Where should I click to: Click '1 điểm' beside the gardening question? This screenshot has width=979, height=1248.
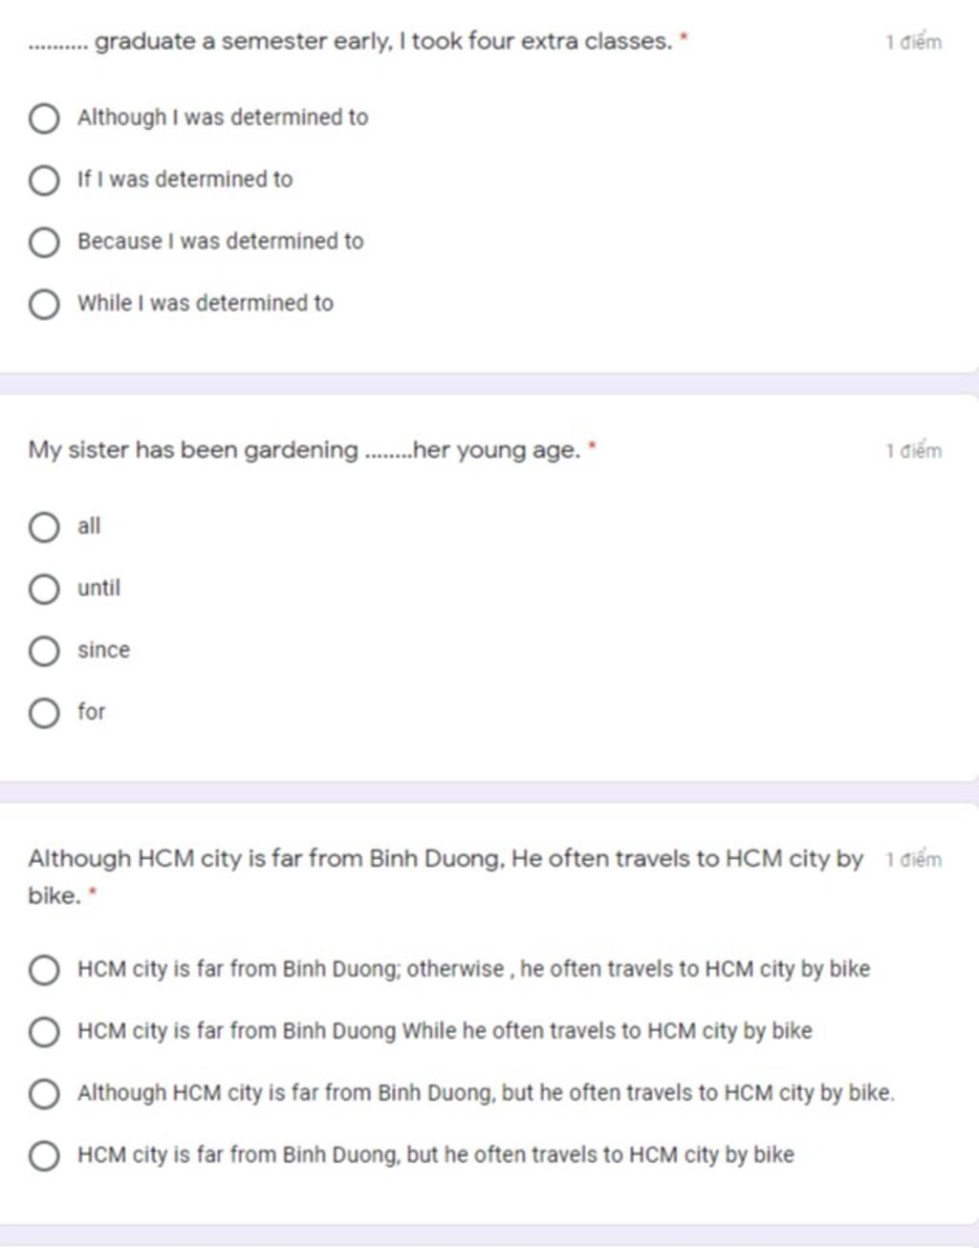point(913,451)
